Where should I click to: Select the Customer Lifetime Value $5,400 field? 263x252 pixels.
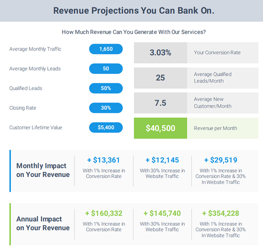106,128
